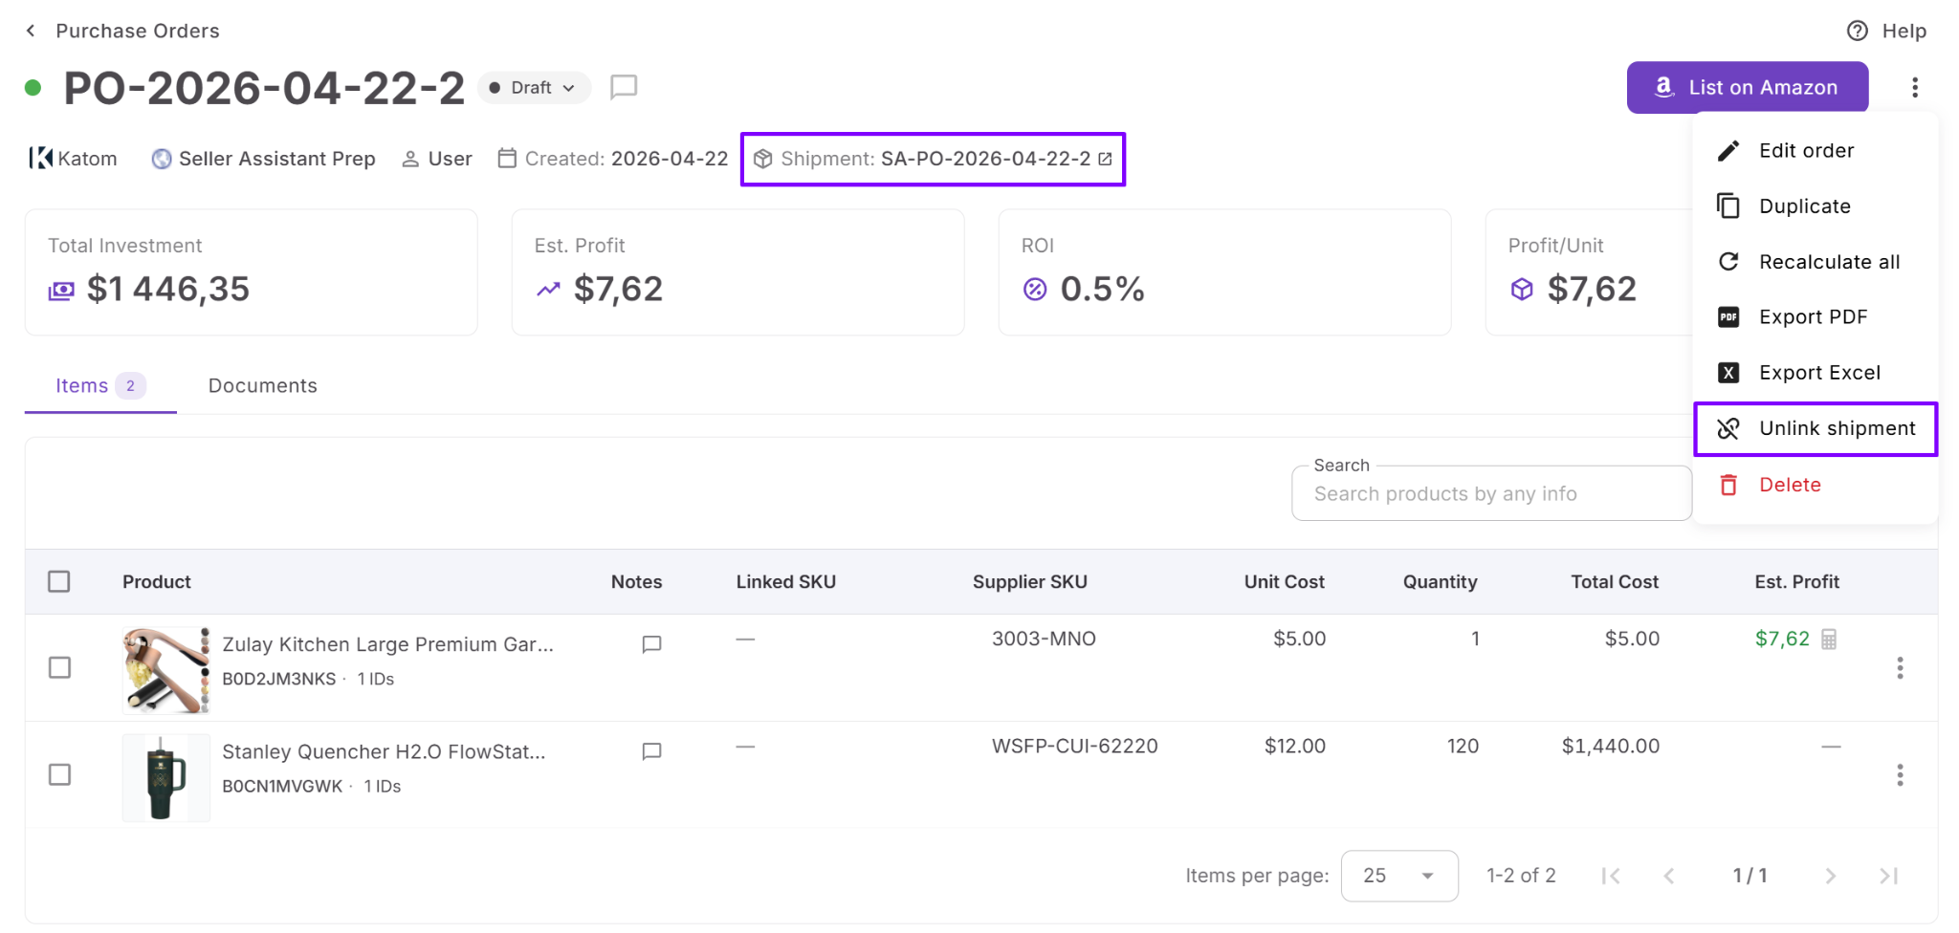
Task: Go to last page of items
Action: (1888, 876)
